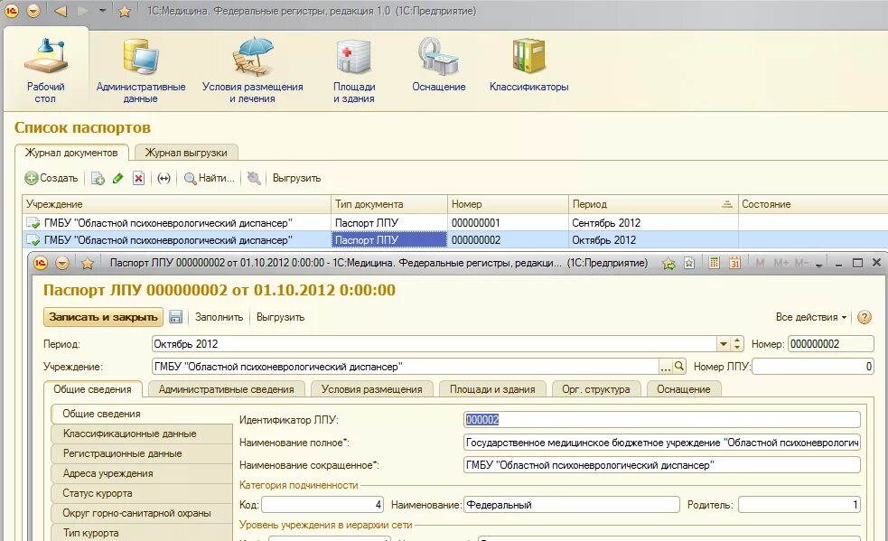Open the Рабочий стол section
This screenshot has width=888, height=541.
45,70
